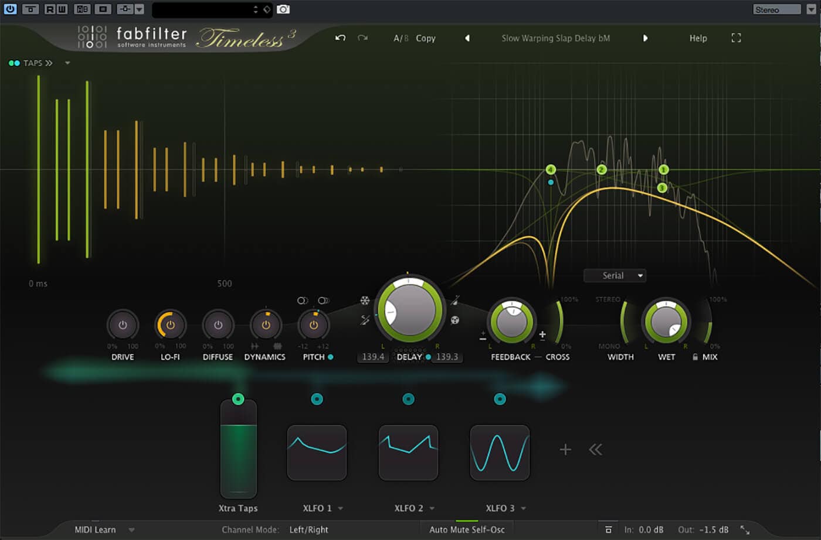This screenshot has height=540, width=821.
Task: Select filter node 4 in the EQ display
Action: [x=550, y=170]
